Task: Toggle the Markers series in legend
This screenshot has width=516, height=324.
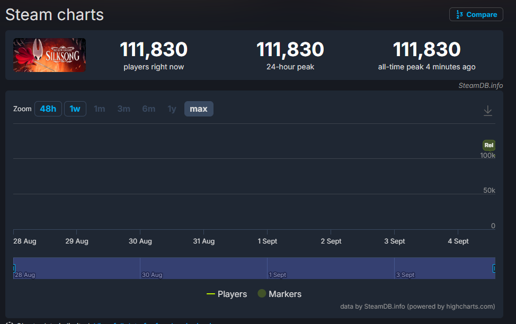Action: pos(279,294)
